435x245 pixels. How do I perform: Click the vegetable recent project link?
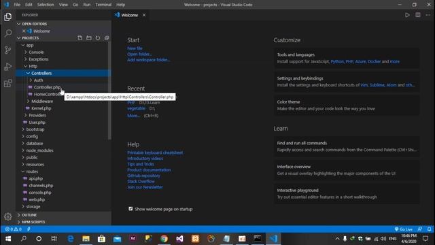[x=136, y=108]
